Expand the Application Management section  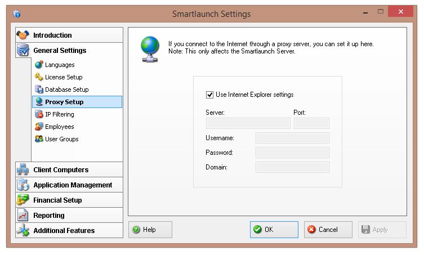pyautogui.click(x=72, y=185)
